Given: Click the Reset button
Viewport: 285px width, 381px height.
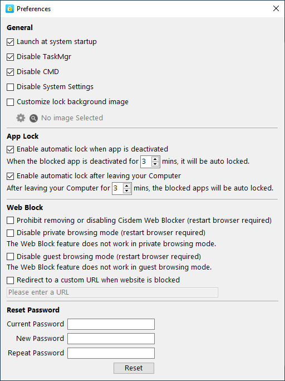Looking at the screenshot, I should pyautogui.click(x=134, y=368).
